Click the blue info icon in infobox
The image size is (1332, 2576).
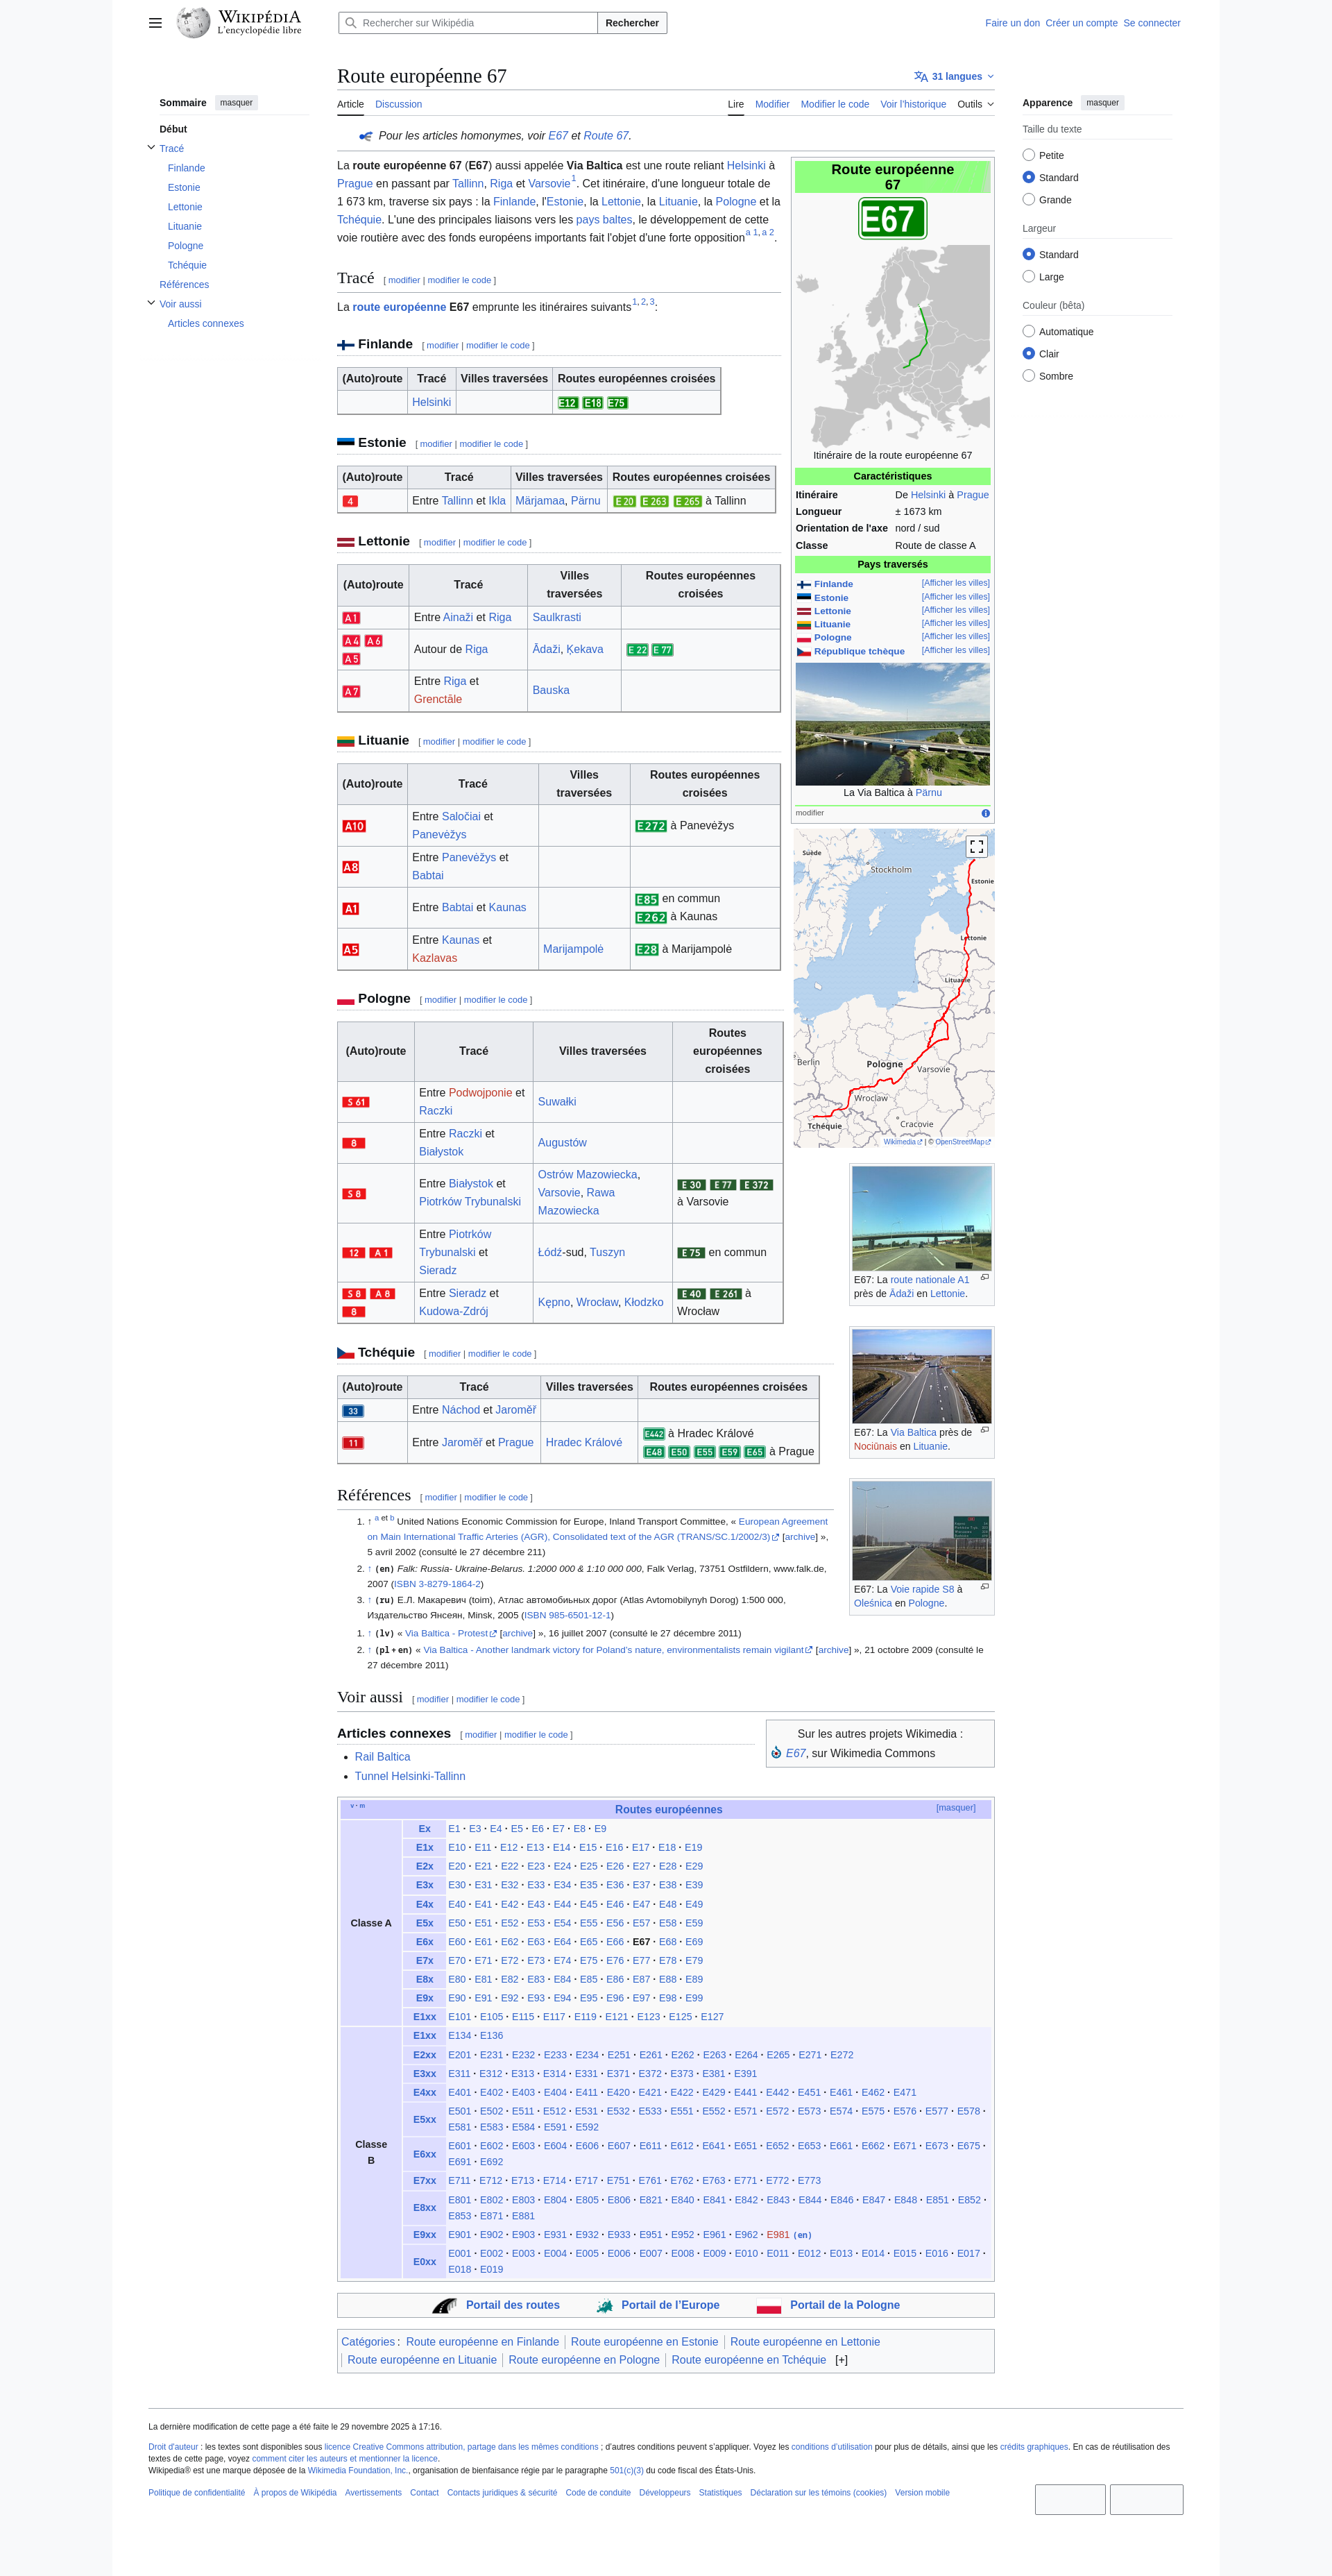(985, 813)
